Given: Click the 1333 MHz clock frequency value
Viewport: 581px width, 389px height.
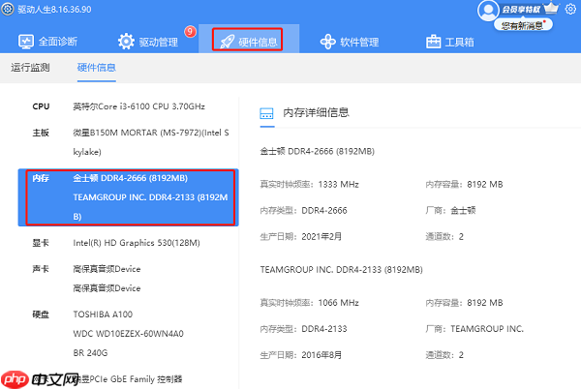Looking at the screenshot, I should (x=338, y=184).
